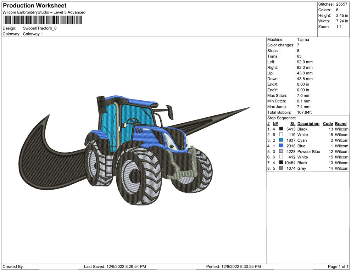Select the Tajima machine value
This screenshot has height=270, width=351.
click(x=303, y=40)
